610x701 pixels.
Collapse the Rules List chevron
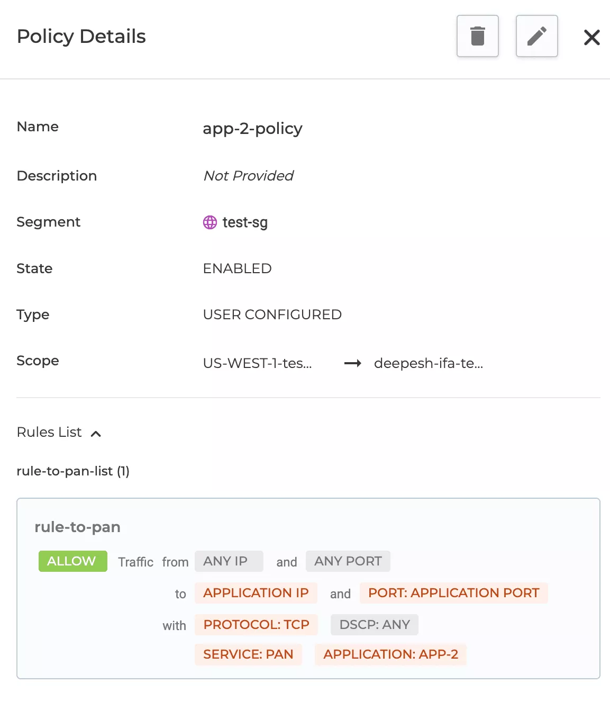96,434
